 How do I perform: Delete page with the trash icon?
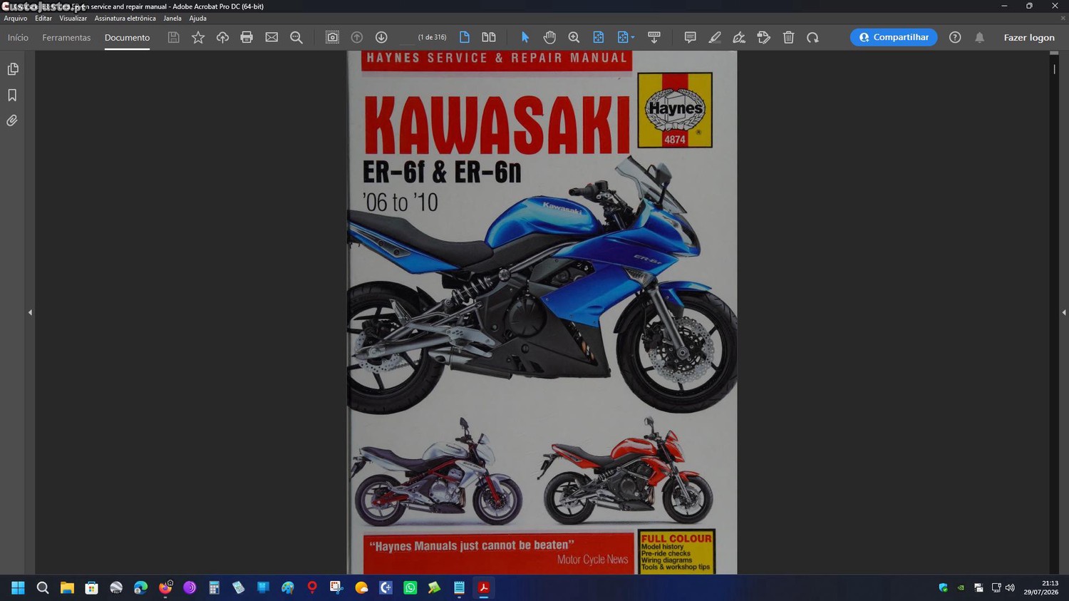pyautogui.click(x=788, y=37)
